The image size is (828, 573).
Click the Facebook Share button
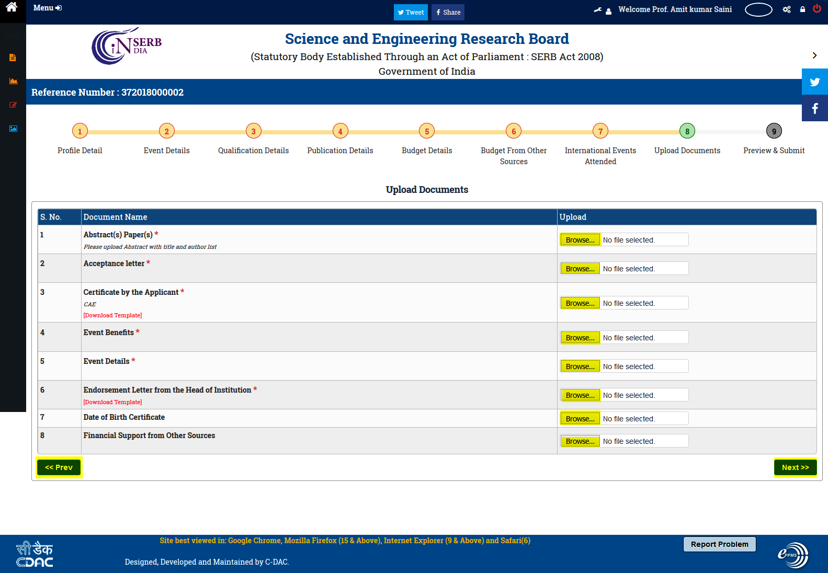click(x=448, y=12)
